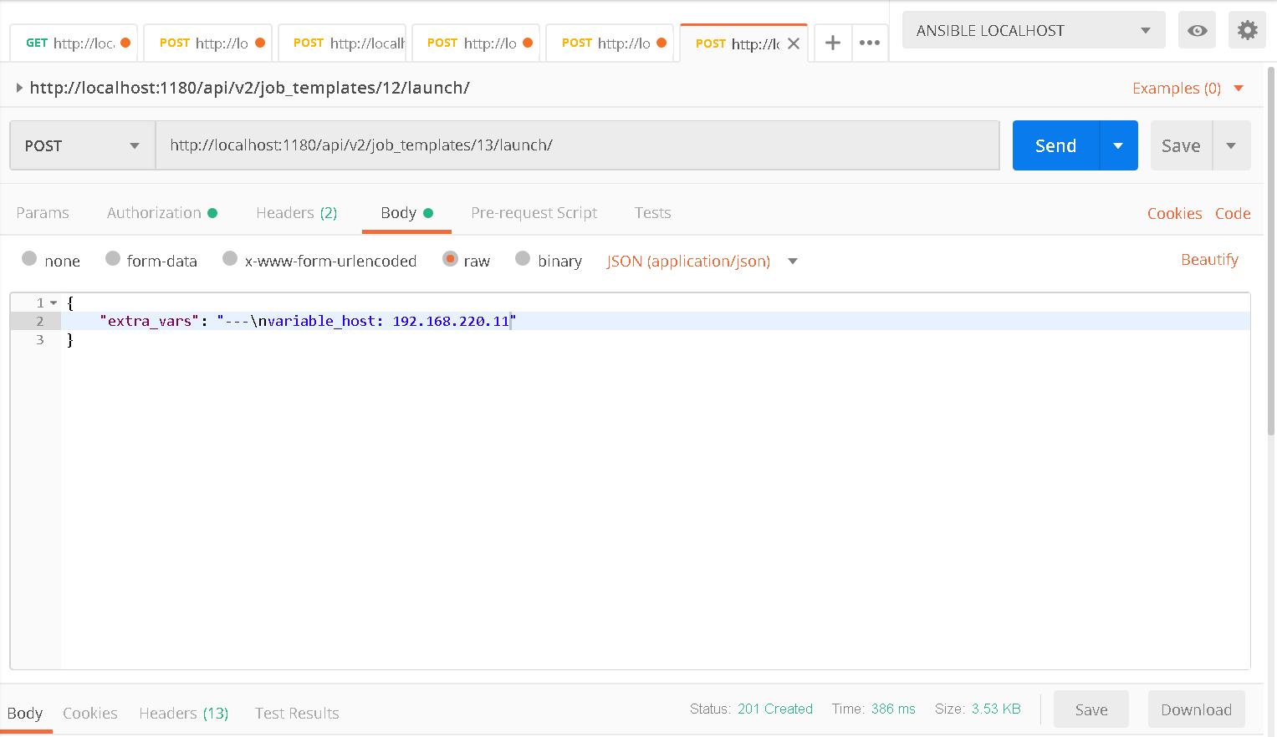Viewport: 1277px width, 737px height.
Task: Open the Examples (0) dropdown
Action: pos(1188,89)
